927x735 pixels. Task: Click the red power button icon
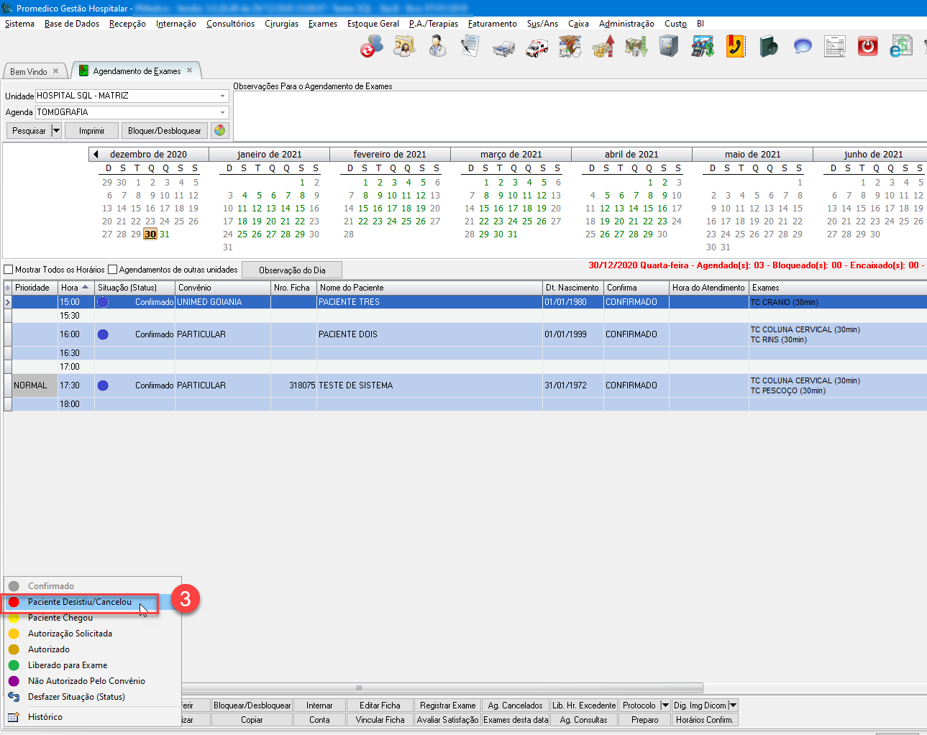868,47
